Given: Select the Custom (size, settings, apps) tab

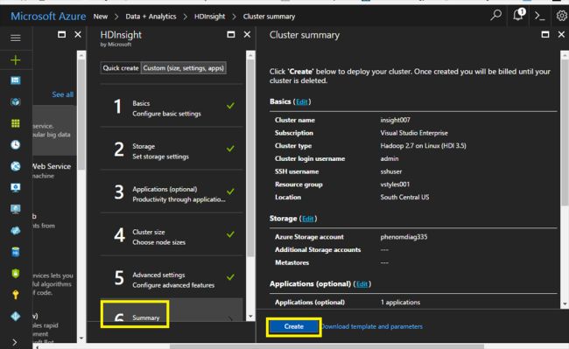Looking at the screenshot, I should [183, 68].
